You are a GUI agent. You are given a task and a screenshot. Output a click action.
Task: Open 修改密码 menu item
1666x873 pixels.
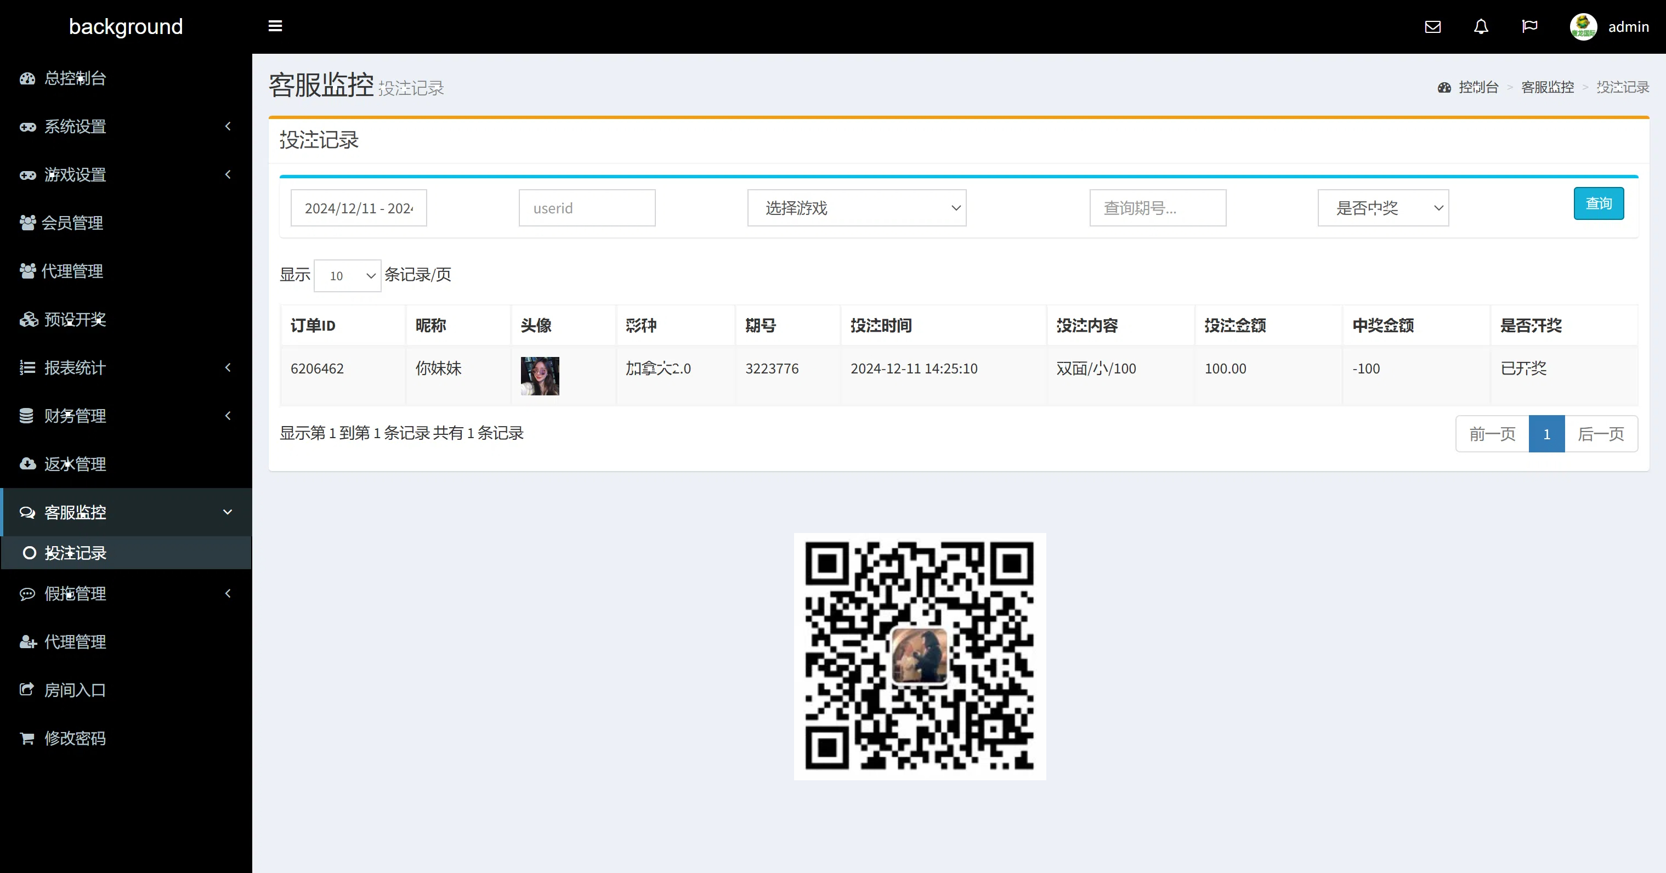click(x=126, y=739)
